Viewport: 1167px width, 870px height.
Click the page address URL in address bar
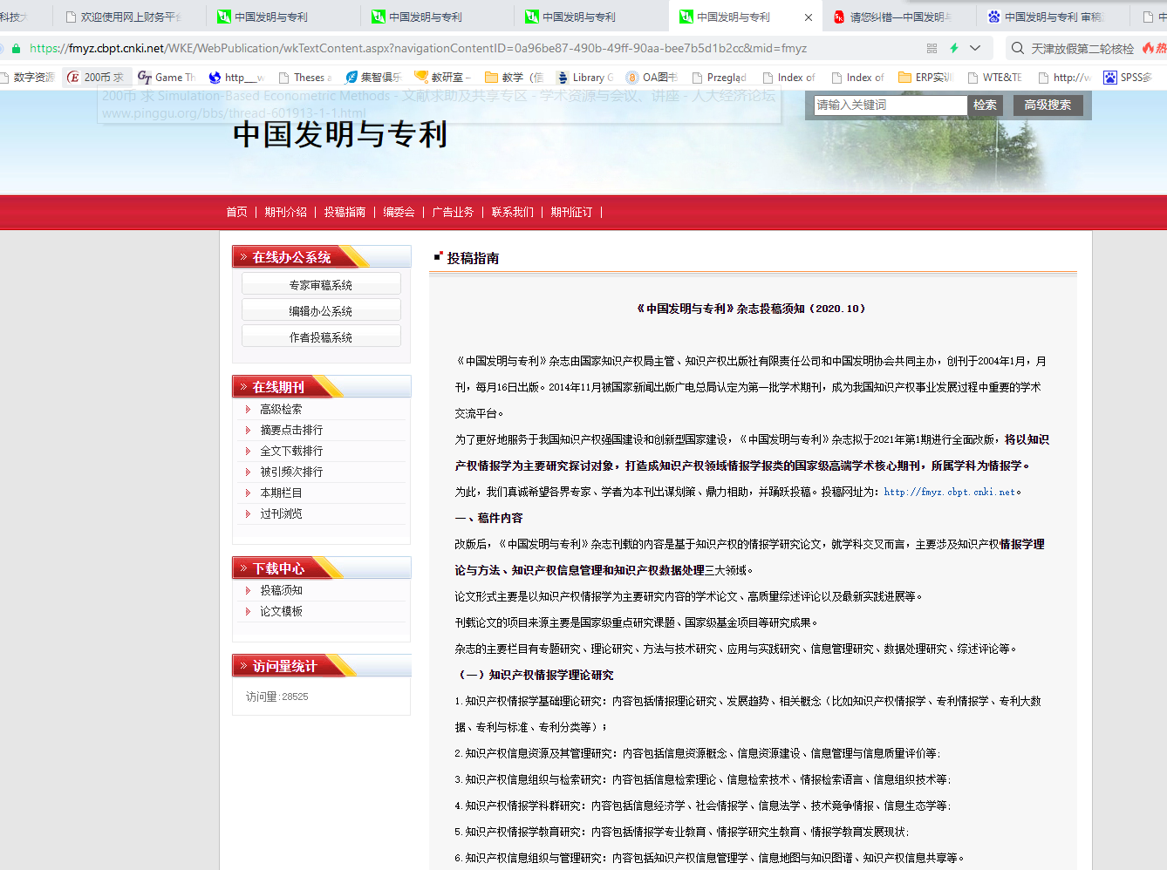point(418,49)
